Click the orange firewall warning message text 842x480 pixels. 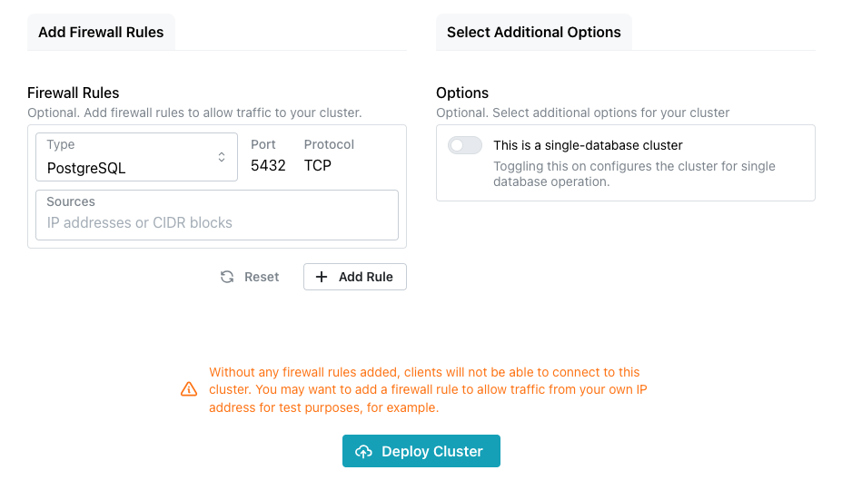pyautogui.click(x=428, y=390)
